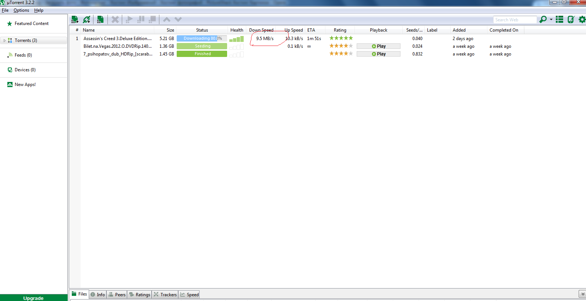Select Feeds (0) in the sidebar

click(23, 55)
